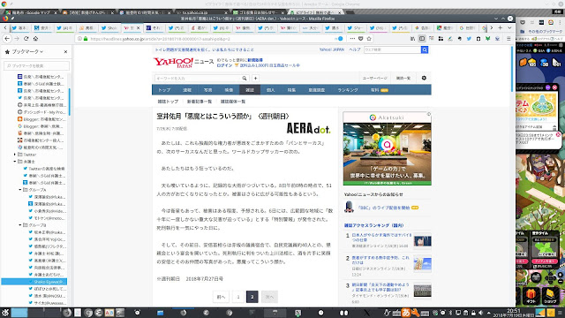This screenshot has height=318, width=565.
Task: Switch to the 'Shok' Twitter tab
Action: (109, 27)
